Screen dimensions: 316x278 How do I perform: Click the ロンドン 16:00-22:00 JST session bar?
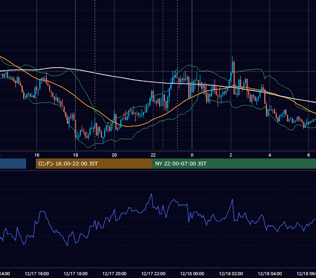pyautogui.click(x=94, y=164)
